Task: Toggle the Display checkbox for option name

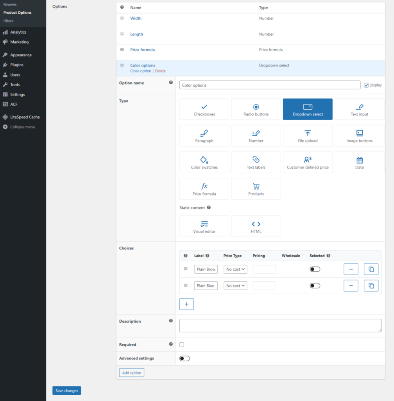Action: [x=366, y=85]
